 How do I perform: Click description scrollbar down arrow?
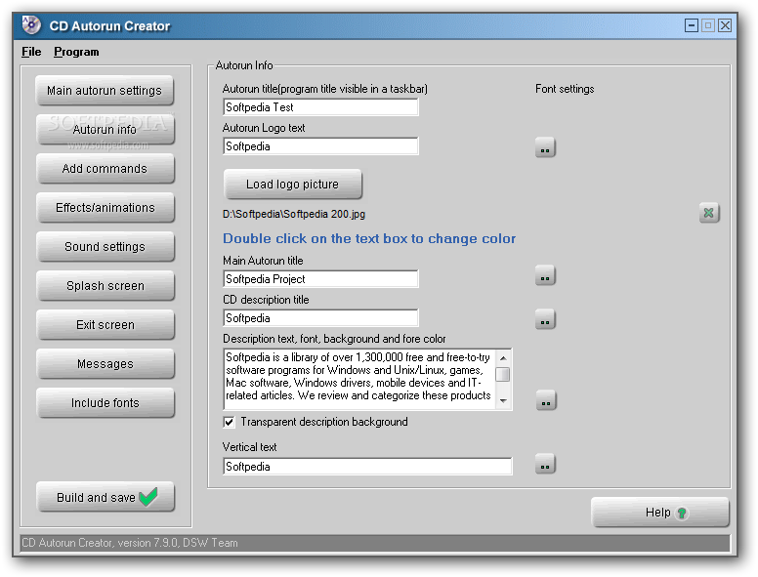503,400
